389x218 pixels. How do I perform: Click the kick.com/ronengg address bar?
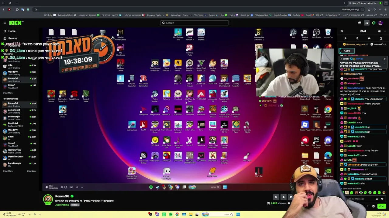click(351, 9)
